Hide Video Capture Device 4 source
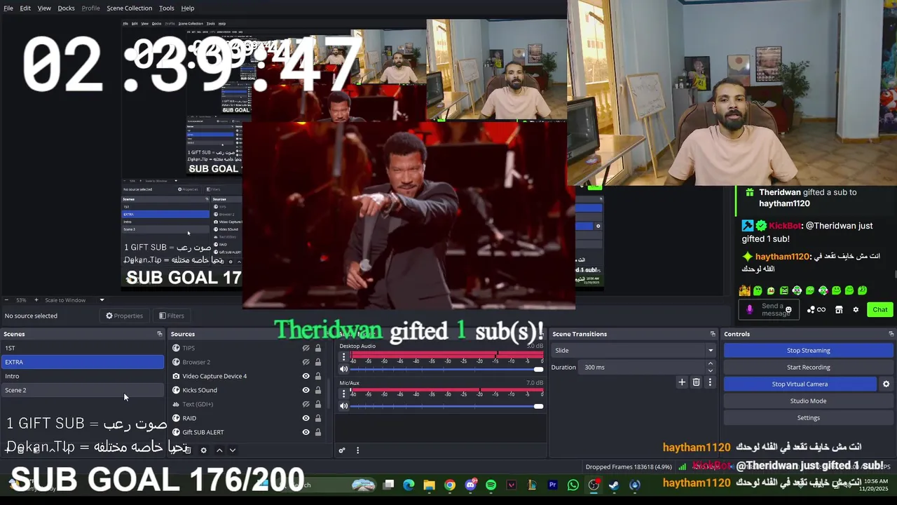Viewport: 897px width, 505px height. tap(306, 376)
